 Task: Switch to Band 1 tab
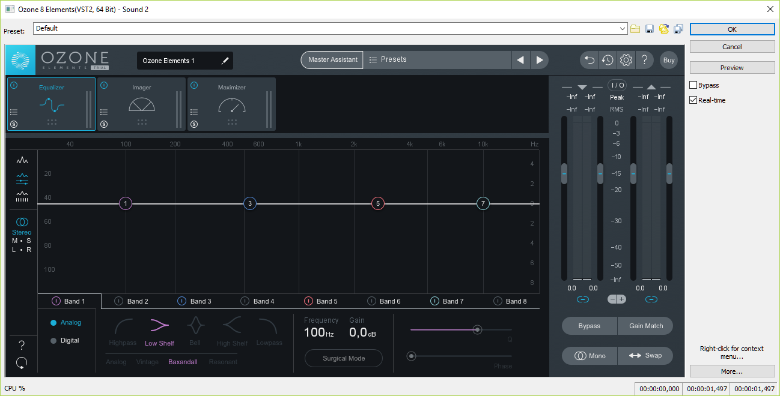69,301
